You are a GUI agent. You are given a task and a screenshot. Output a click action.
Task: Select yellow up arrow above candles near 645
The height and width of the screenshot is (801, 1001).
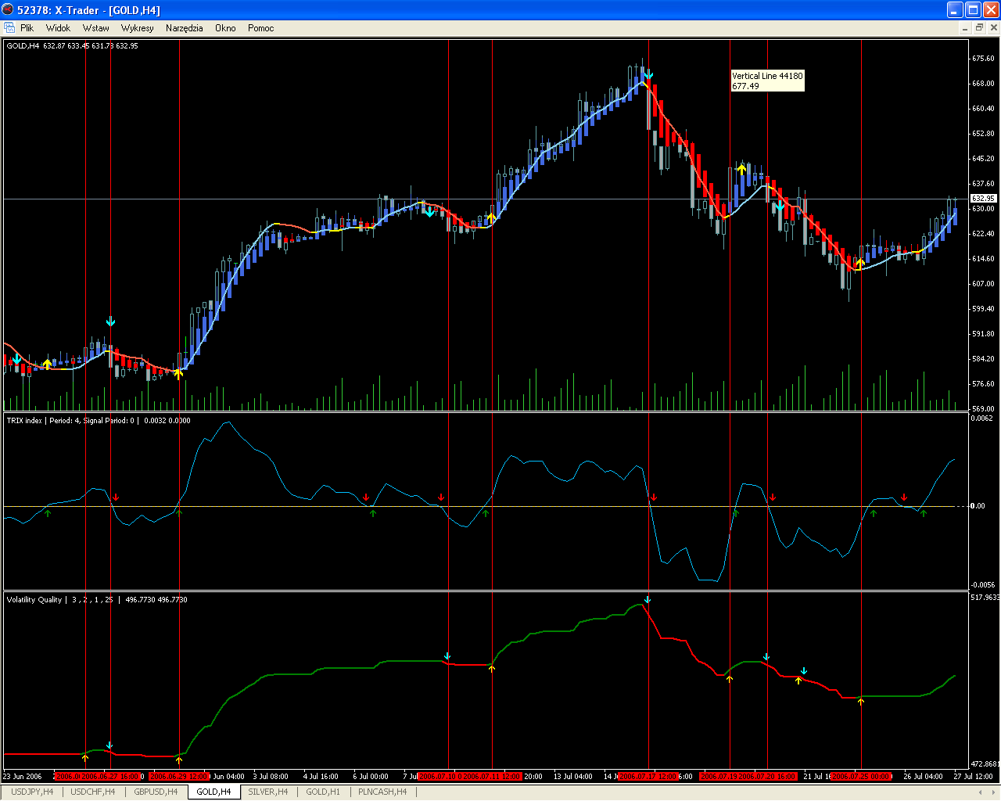741,168
